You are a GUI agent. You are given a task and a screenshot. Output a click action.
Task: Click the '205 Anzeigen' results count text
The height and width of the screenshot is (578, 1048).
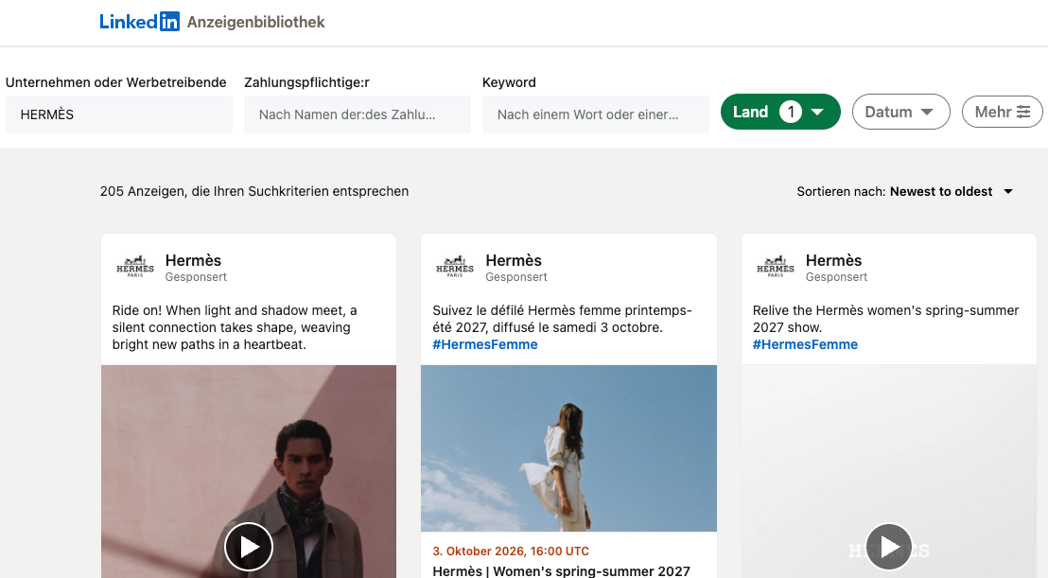(x=254, y=191)
